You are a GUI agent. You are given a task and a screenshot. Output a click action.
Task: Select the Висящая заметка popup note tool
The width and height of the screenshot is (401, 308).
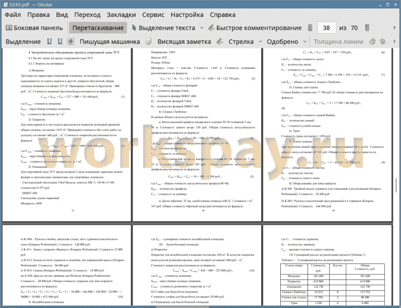(184, 42)
